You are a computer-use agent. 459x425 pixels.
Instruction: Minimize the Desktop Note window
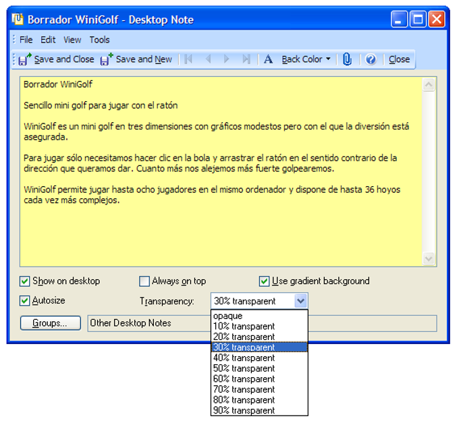tap(399, 20)
